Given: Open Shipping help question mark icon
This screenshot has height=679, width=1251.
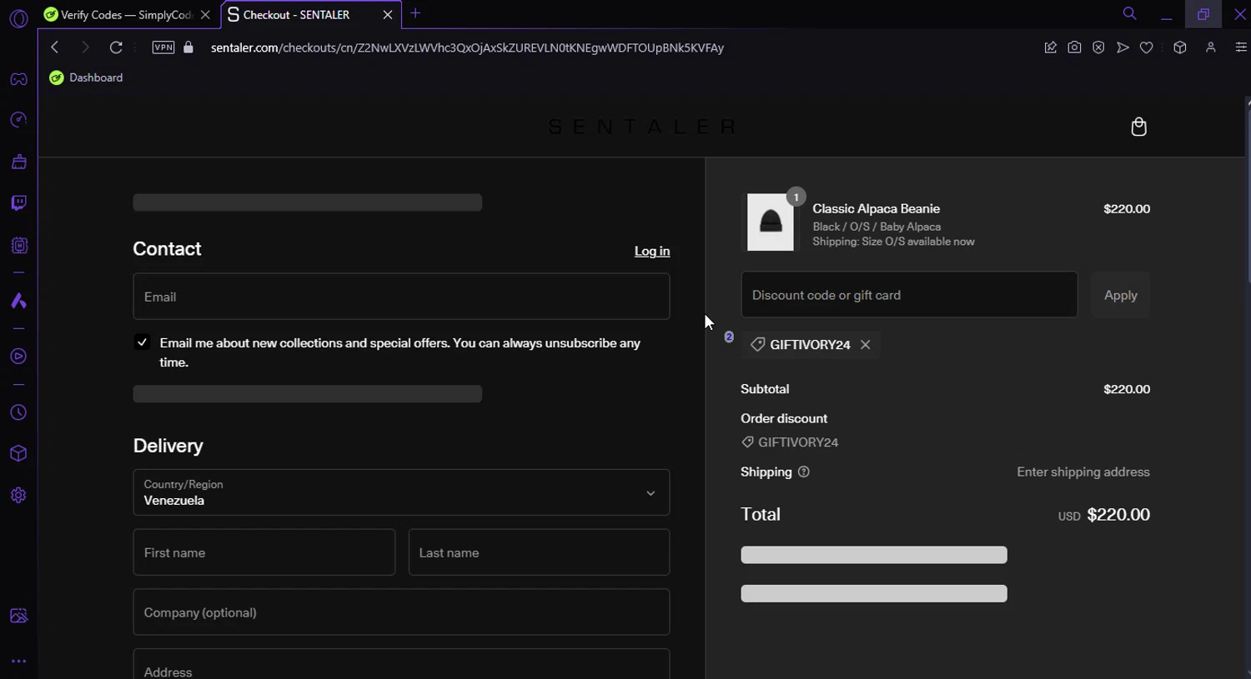Looking at the screenshot, I should click(804, 472).
